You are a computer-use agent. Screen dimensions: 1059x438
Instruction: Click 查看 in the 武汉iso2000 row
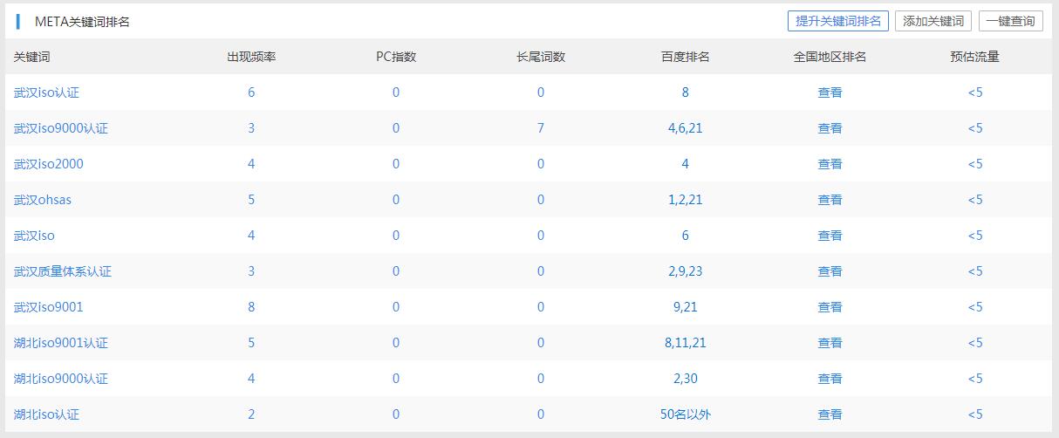pos(830,164)
